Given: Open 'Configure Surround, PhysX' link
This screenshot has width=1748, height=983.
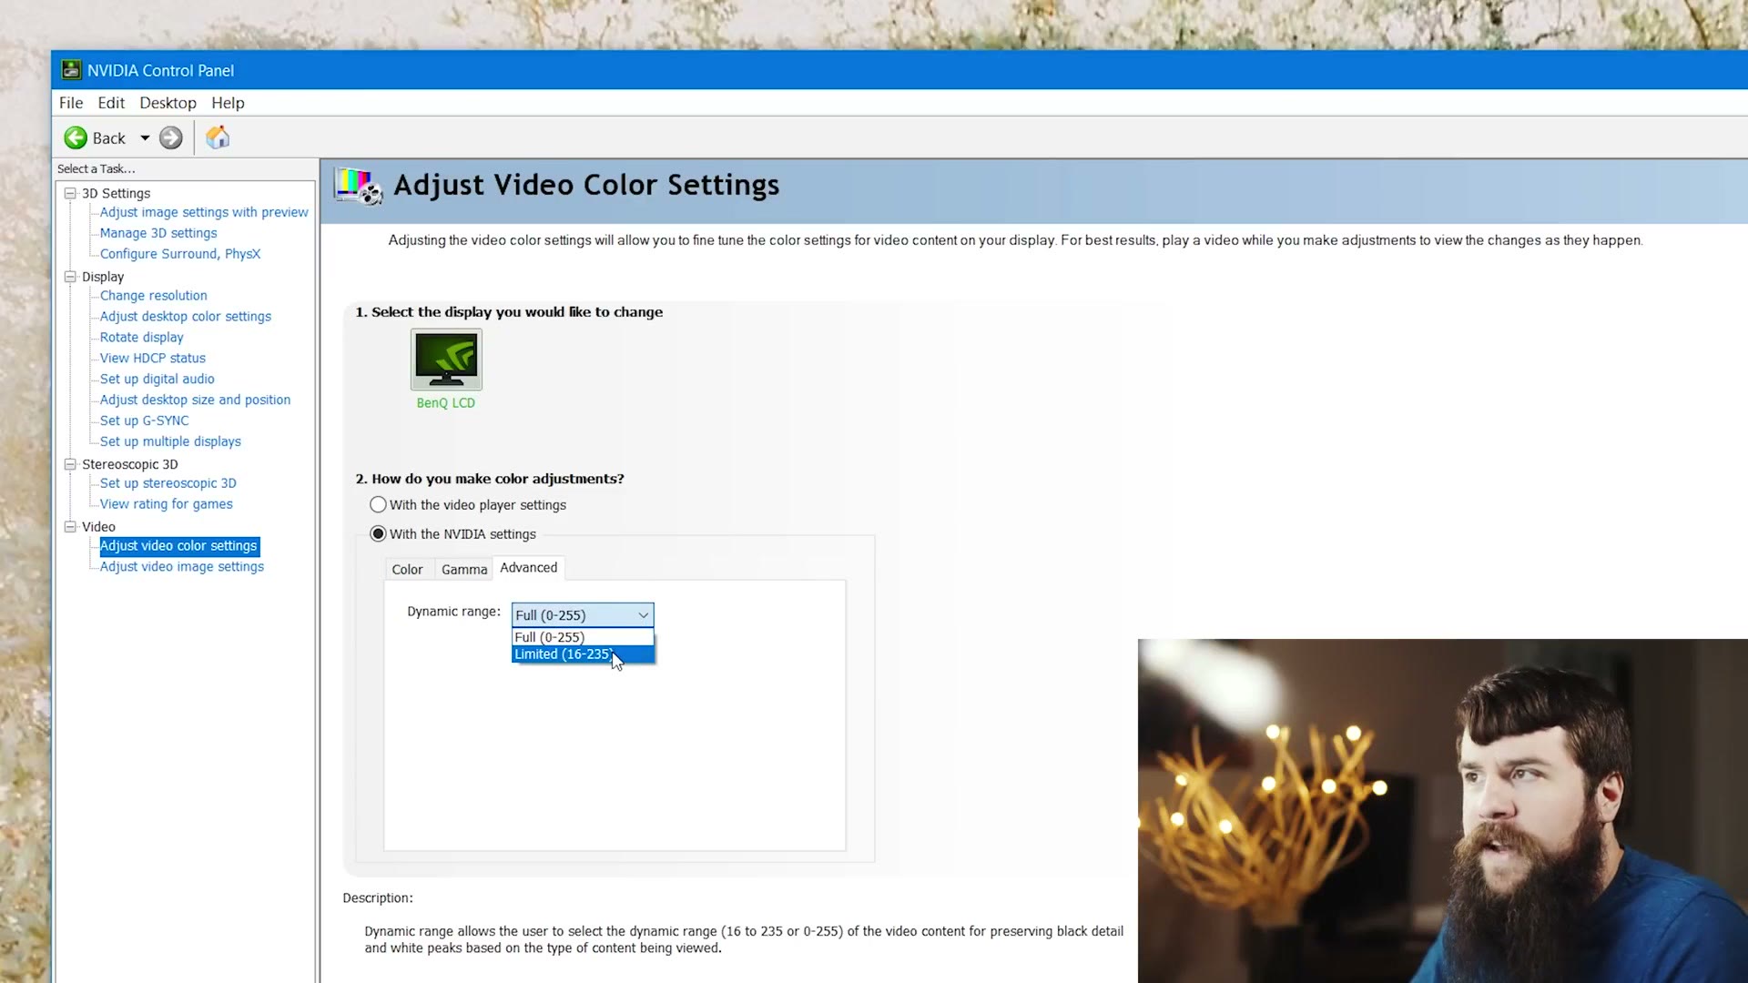Looking at the screenshot, I should [x=180, y=254].
